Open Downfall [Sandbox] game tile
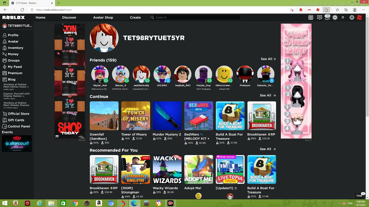369x207 pixels. [x=104, y=116]
